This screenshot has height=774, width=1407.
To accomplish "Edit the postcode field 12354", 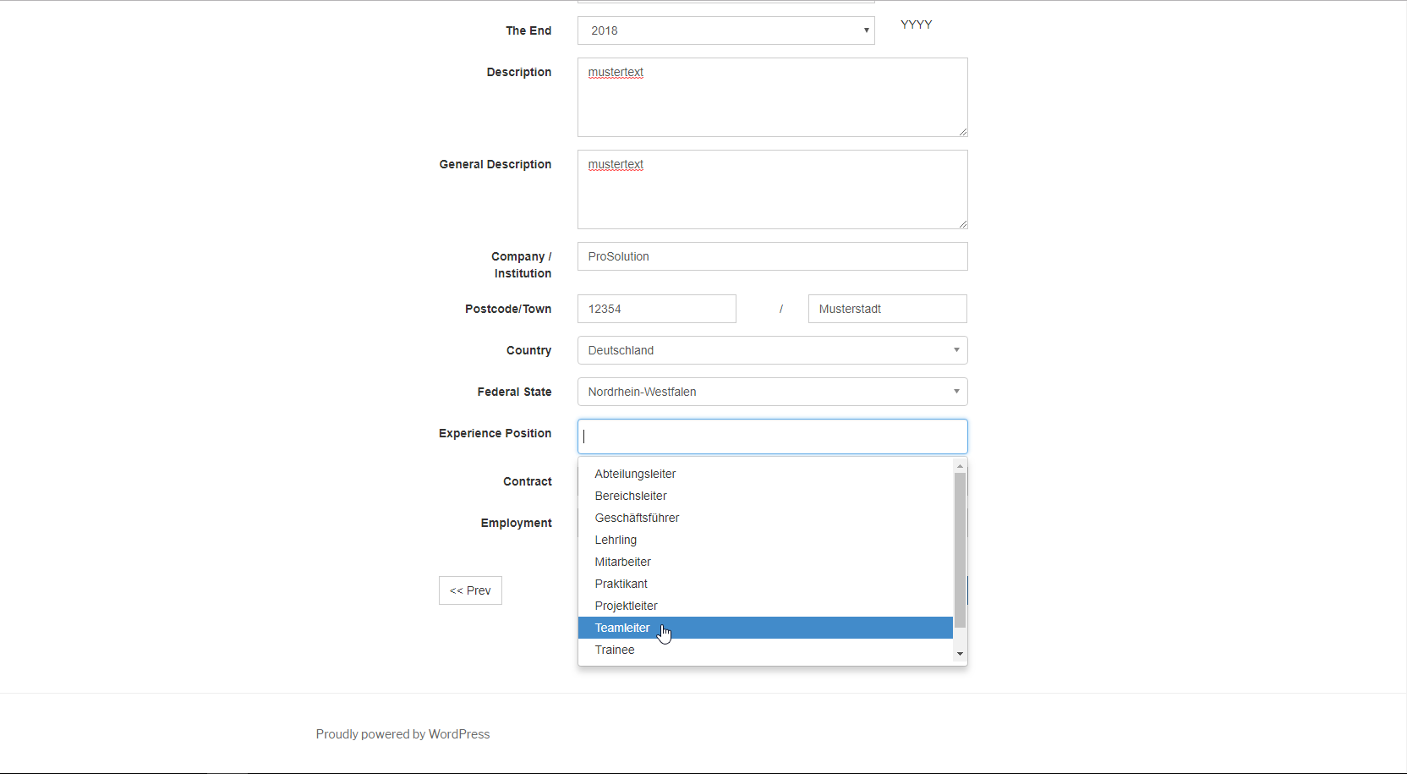I will [656, 309].
